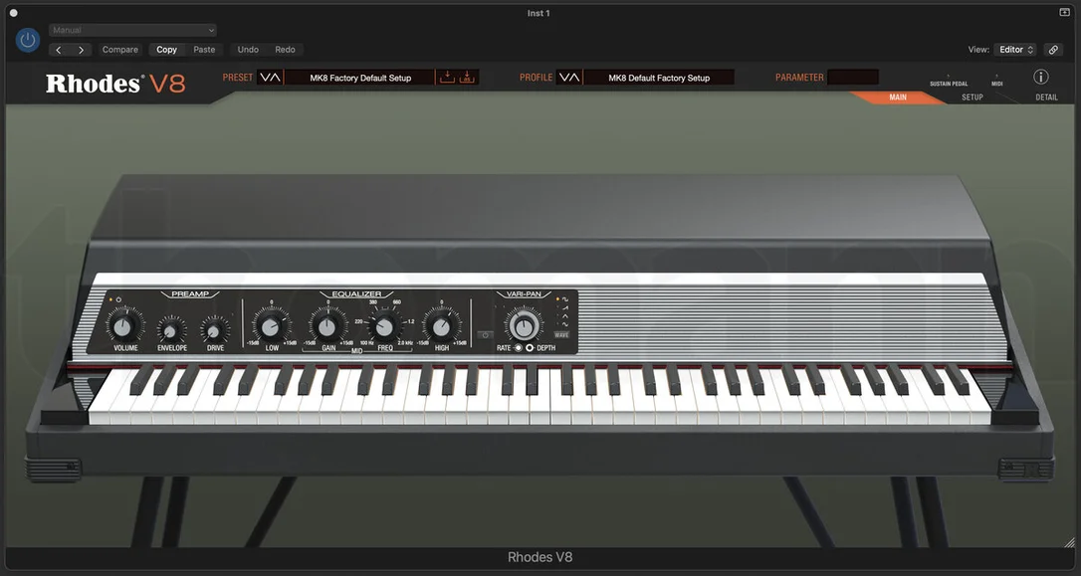Step to the next profile with the Λ arrow
The width and height of the screenshot is (1081, 576).
(x=575, y=78)
